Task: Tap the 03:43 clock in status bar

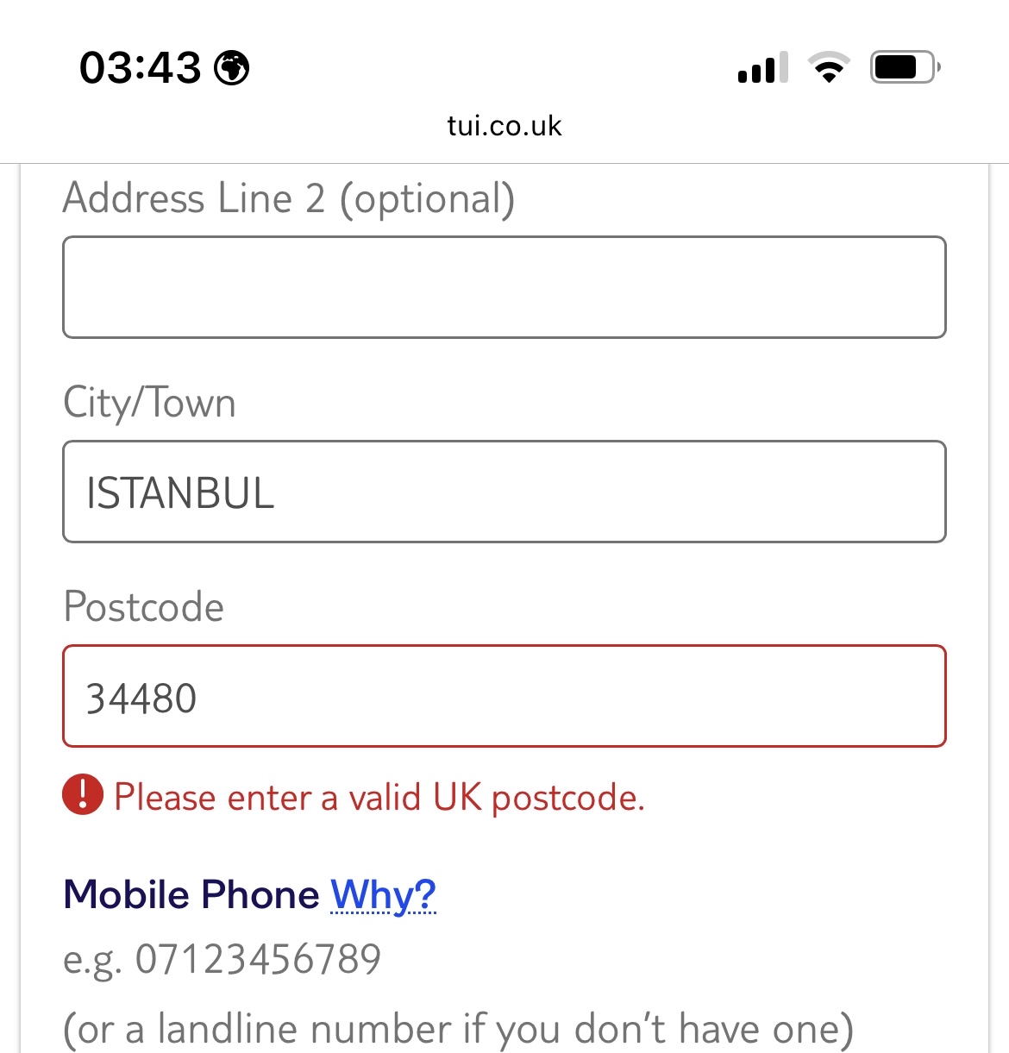Action: (x=140, y=68)
